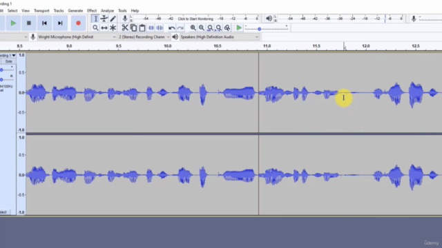The width and height of the screenshot is (442, 248).
Task: Open the Select menu
Action: 12,11
